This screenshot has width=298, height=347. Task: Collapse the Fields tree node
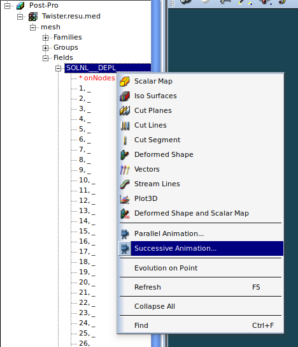pyautogui.click(x=45, y=58)
